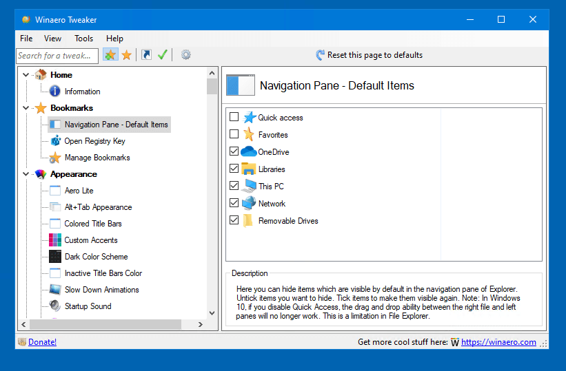Select the Information tree item
The image size is (566, 371).
(x=83, y=92)
